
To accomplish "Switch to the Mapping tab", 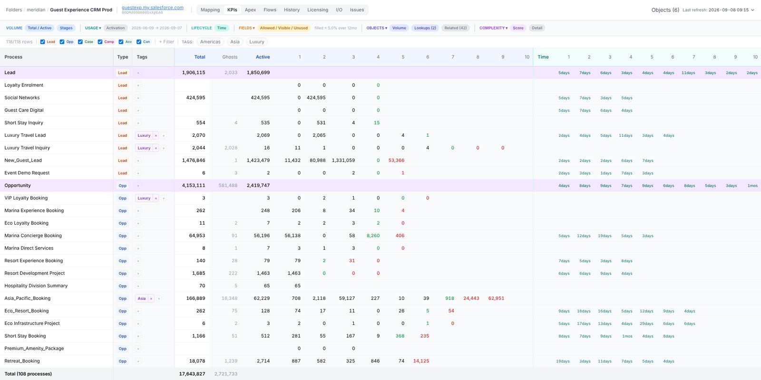I will click(210, 10).
